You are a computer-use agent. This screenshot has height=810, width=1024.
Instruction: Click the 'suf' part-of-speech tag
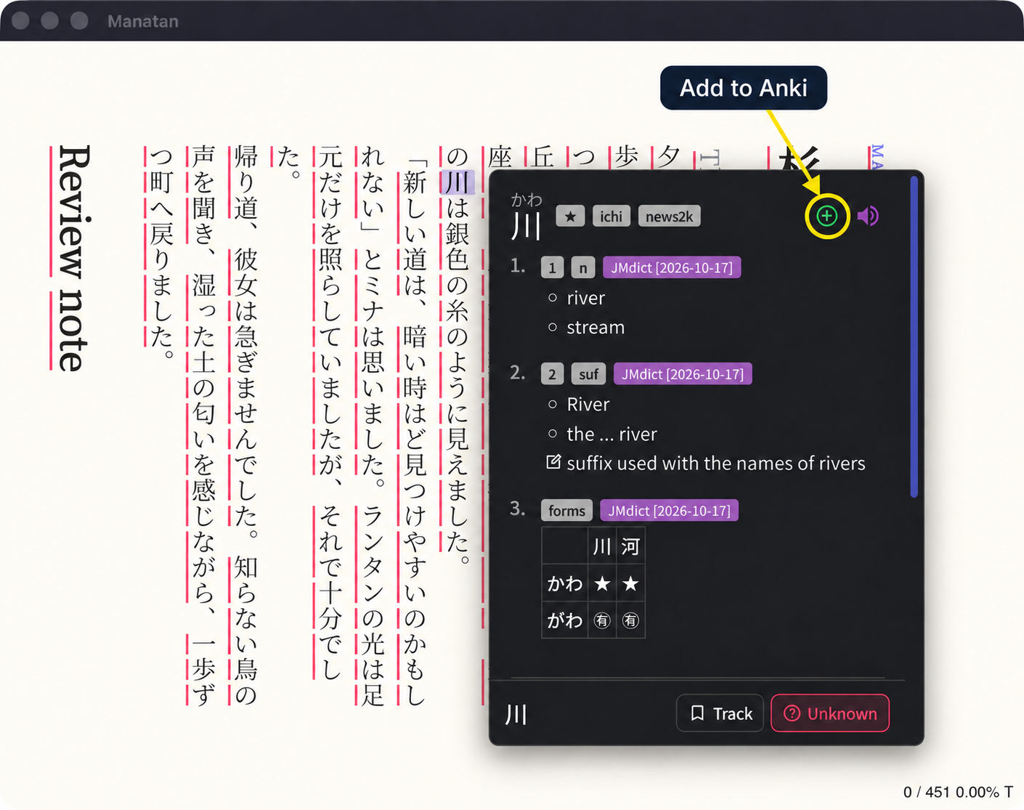pos(588,374)
